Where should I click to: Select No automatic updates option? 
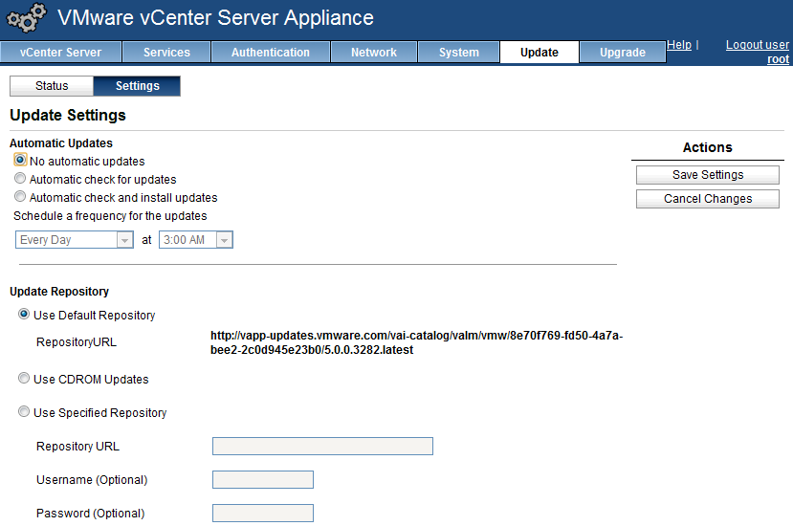click(20, 161)
